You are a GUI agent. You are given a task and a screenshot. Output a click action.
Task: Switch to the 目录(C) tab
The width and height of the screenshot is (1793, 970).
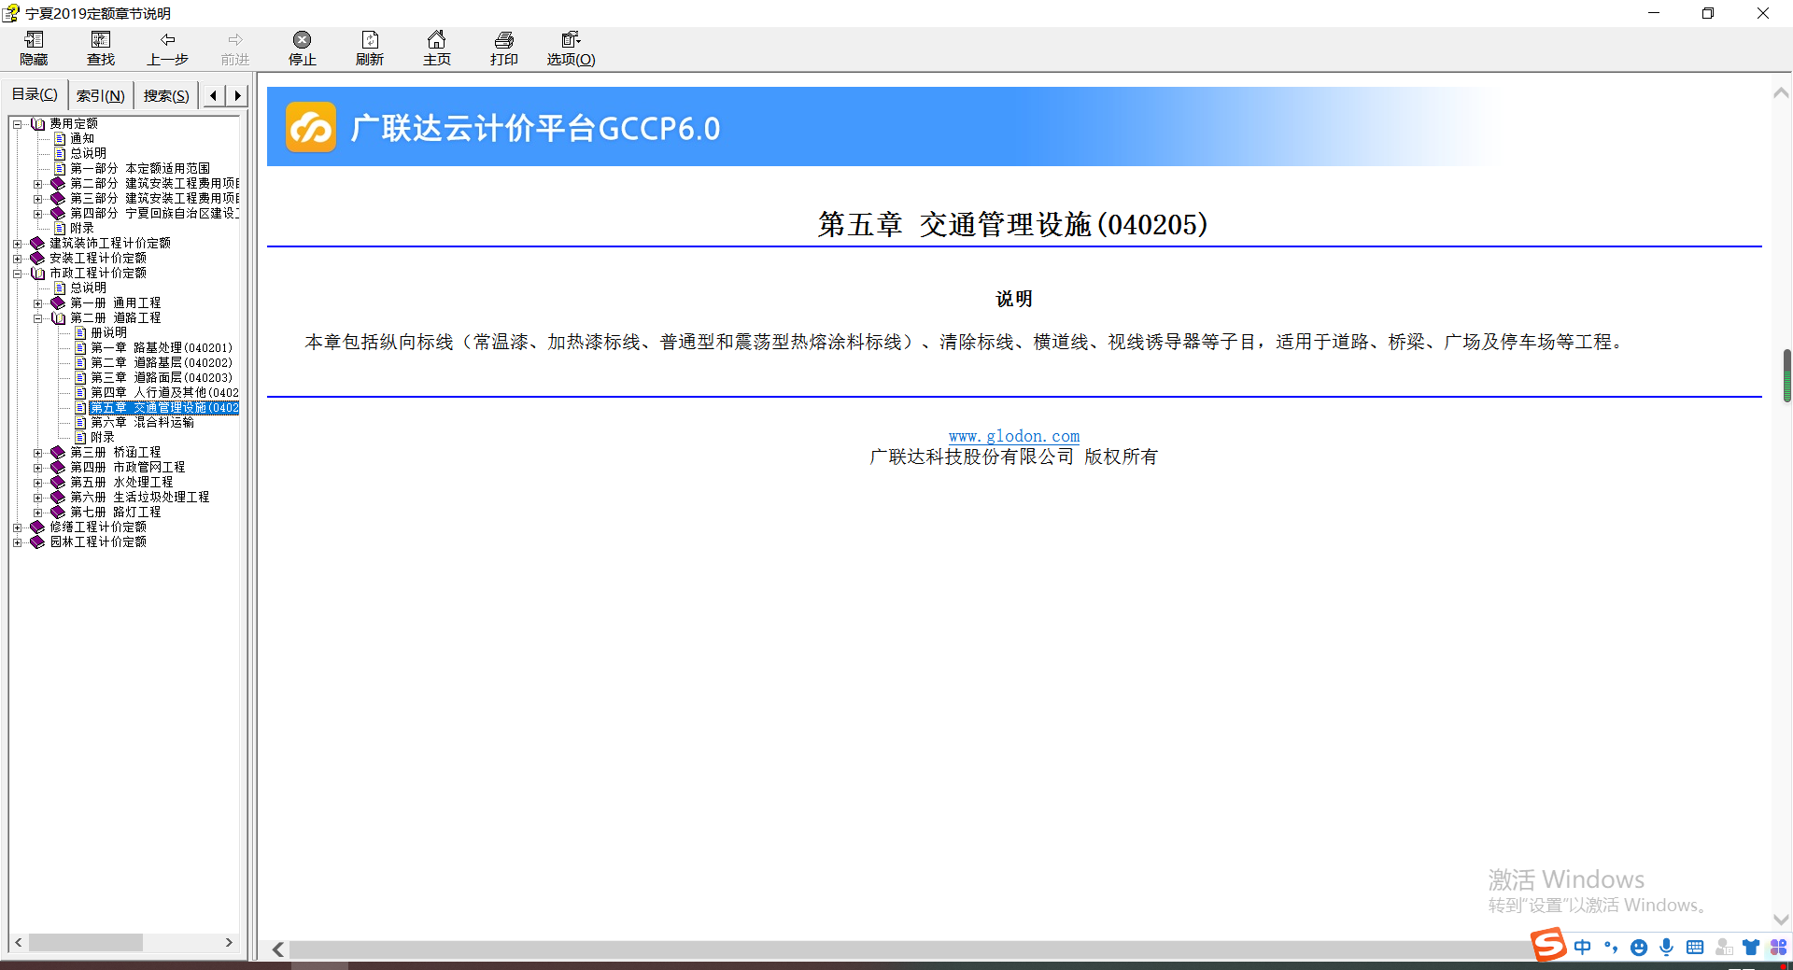35,94
